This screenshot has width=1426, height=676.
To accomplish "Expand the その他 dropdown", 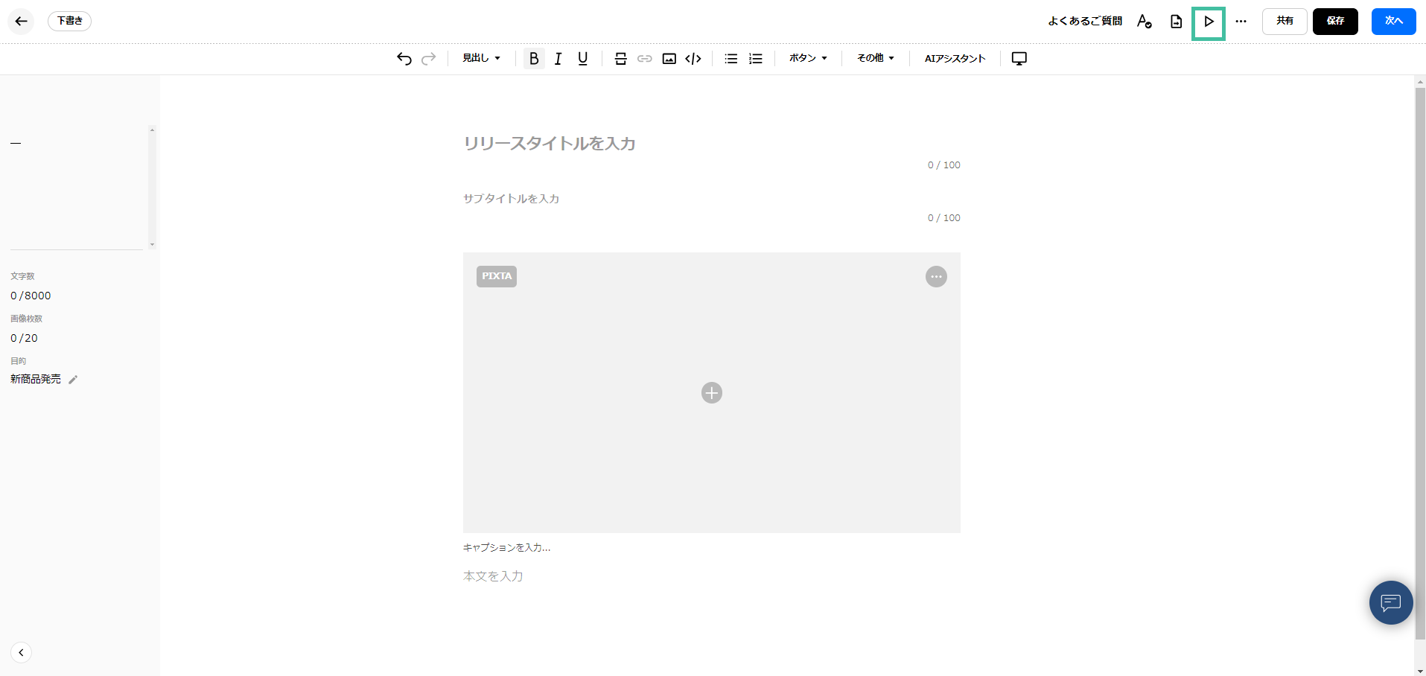I will pos(875,58).
